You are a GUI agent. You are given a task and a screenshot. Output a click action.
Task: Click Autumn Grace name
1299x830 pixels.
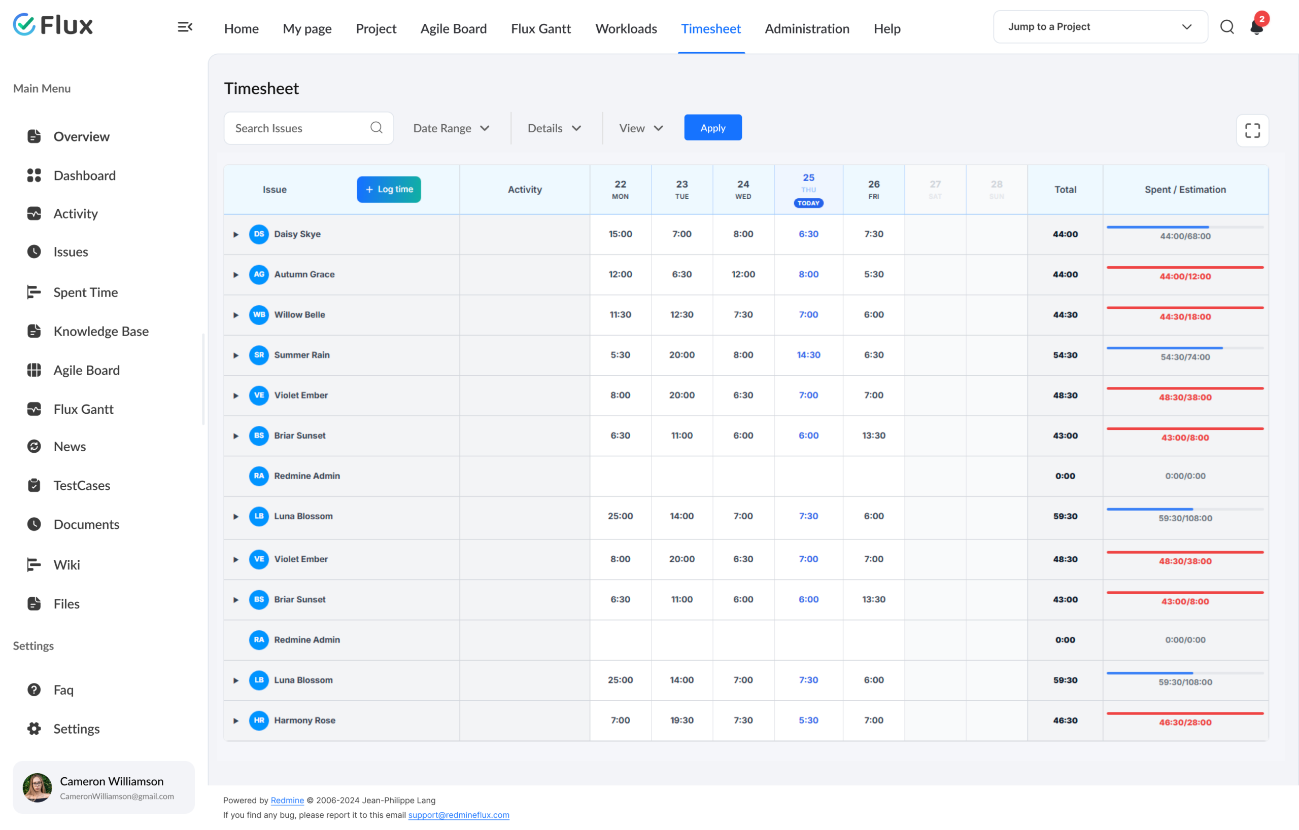[x=304, y=274]
